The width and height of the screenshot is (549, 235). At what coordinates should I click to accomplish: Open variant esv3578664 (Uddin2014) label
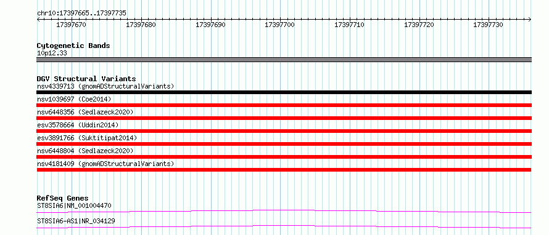78,125
